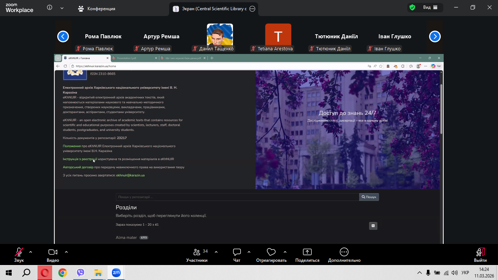Show next participants with right arrow
Image resolution: width=498 pixels, height=280 pixels.
tap(435, 36)
